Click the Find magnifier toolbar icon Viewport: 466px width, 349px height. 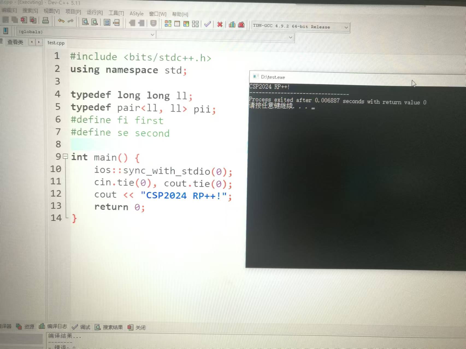click(x=85, y=22)
